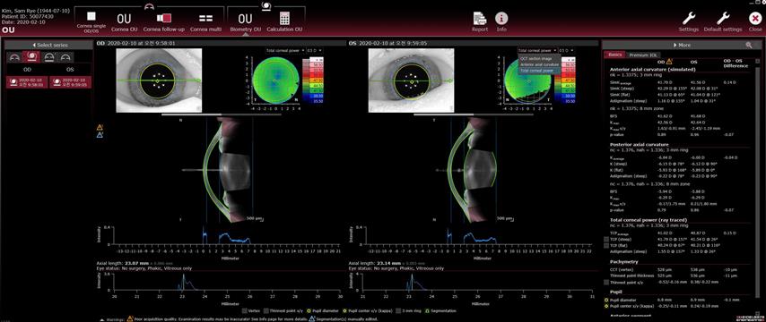The image size is (766, 322).
Task: Choose Anterior axial curvature from the dropdown list
Action: [x=539, y=64]
